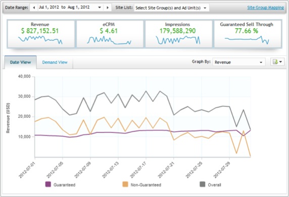Click the Revenue (USD) axis title
289x197 pixels.
point(8,118)
